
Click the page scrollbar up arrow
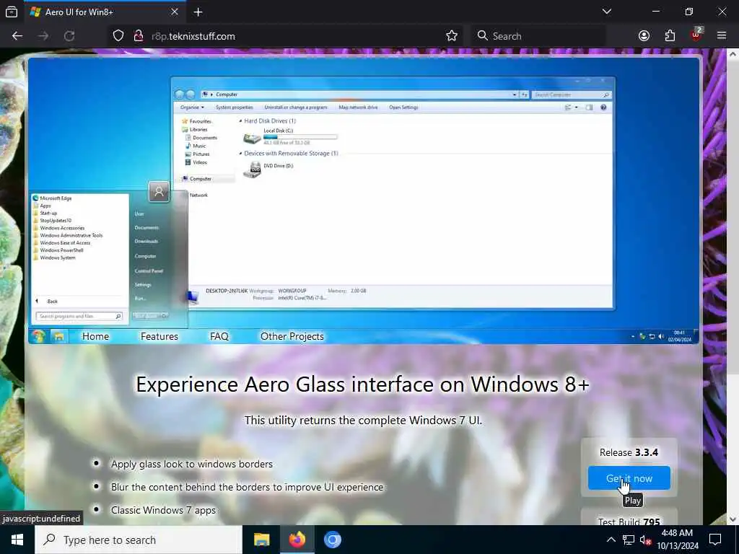[733, 55]
